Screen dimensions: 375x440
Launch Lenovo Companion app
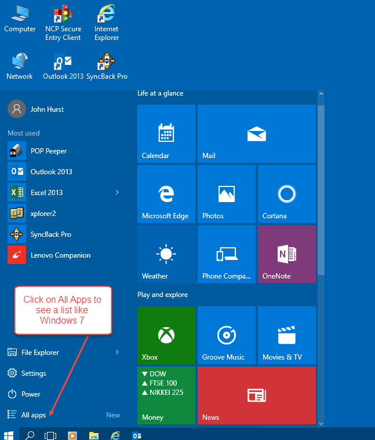[x=64, y=255]
